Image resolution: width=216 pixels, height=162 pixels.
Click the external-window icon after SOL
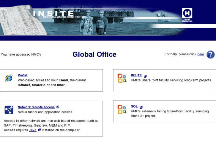point(141,107)
